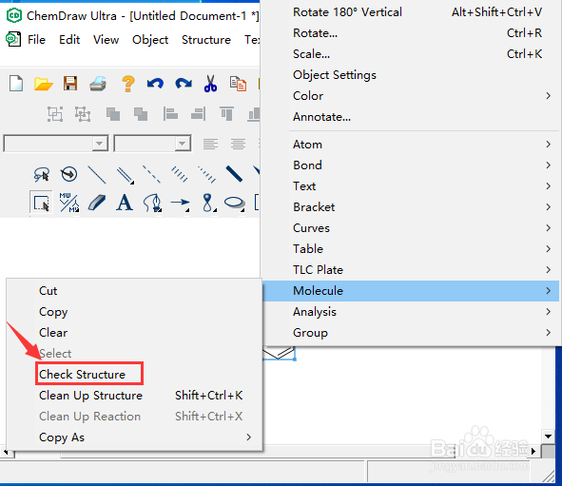Expand the Analysis submenu
Screen dimensions: 562x486
click(424, 311)
